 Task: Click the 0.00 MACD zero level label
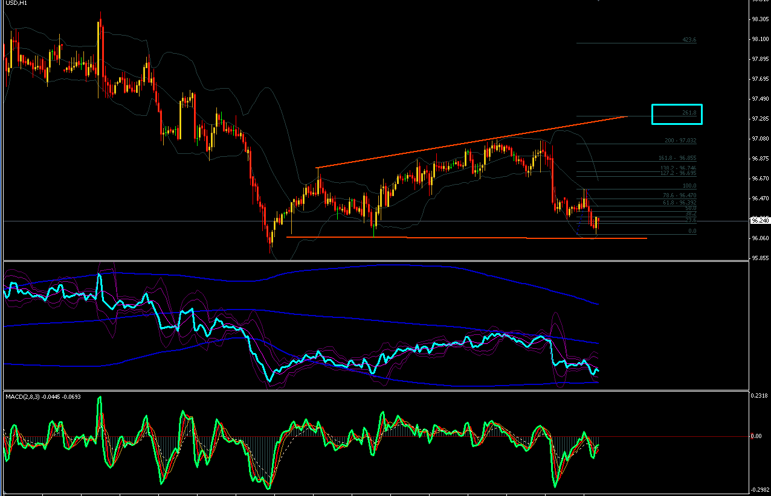tap(756, 436)
